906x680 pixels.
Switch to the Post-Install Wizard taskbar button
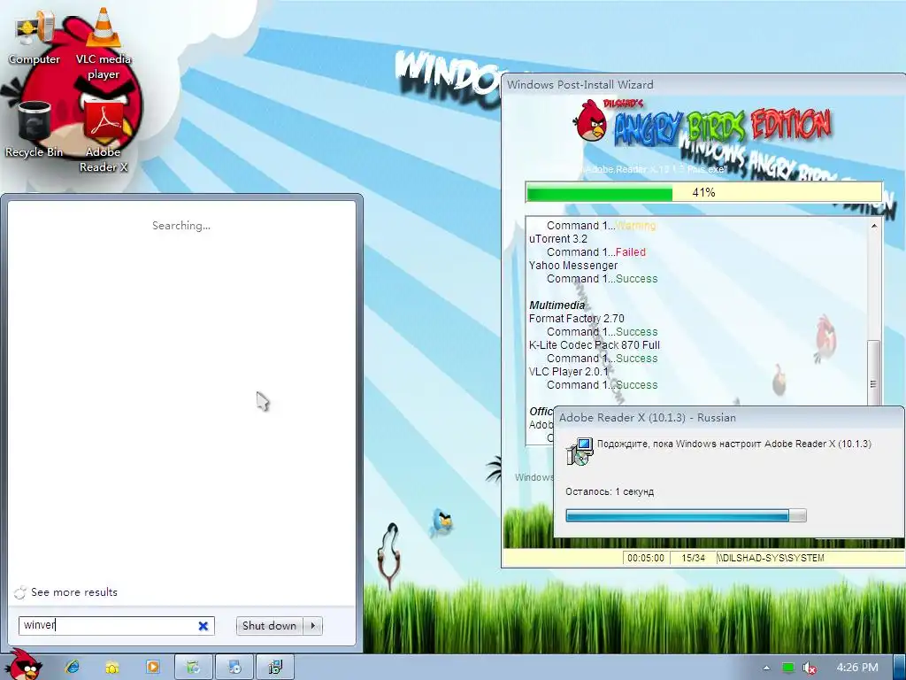point(275,667)
